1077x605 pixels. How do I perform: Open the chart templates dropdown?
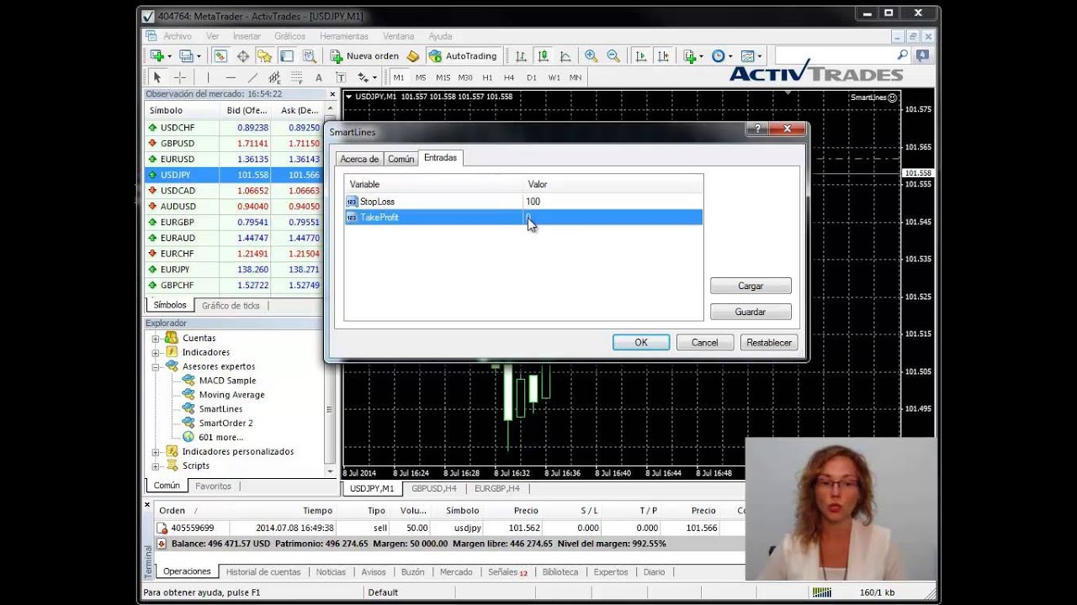[x=751, y=56]
